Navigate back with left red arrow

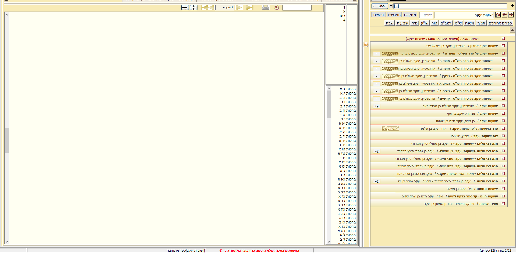(x=504, y=15)
